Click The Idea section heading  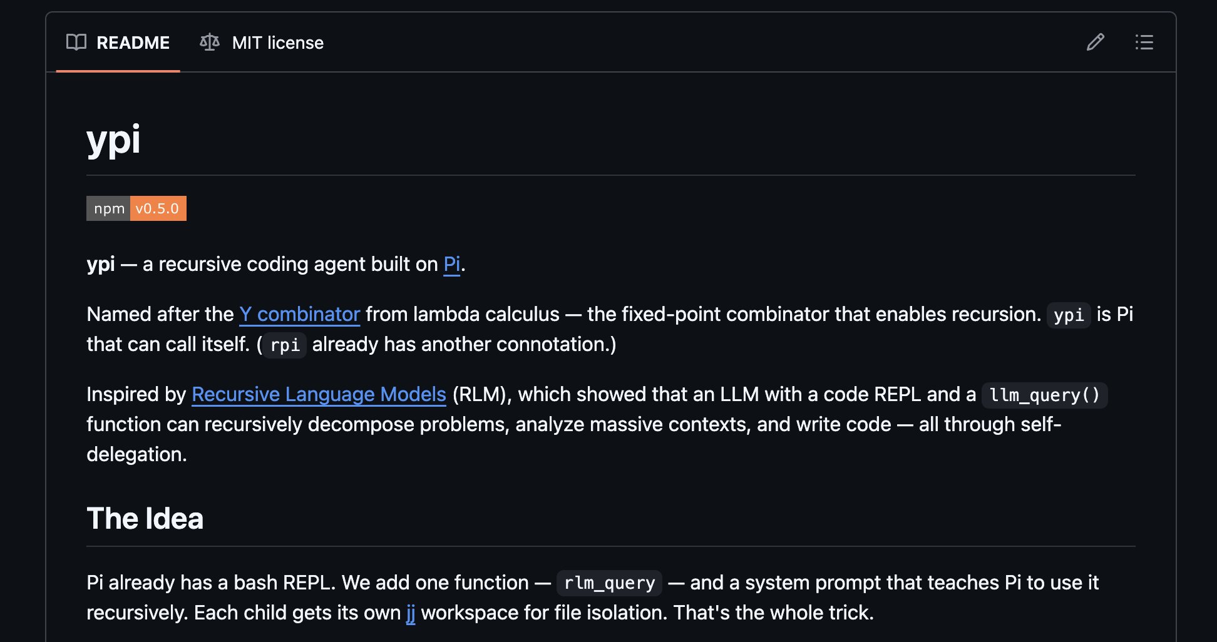click(145, 518)
